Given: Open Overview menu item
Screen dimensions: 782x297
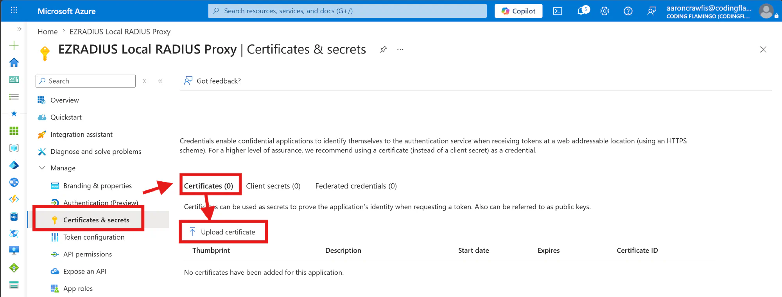Looking at the screenshot, I should click(x=65, y=100).
